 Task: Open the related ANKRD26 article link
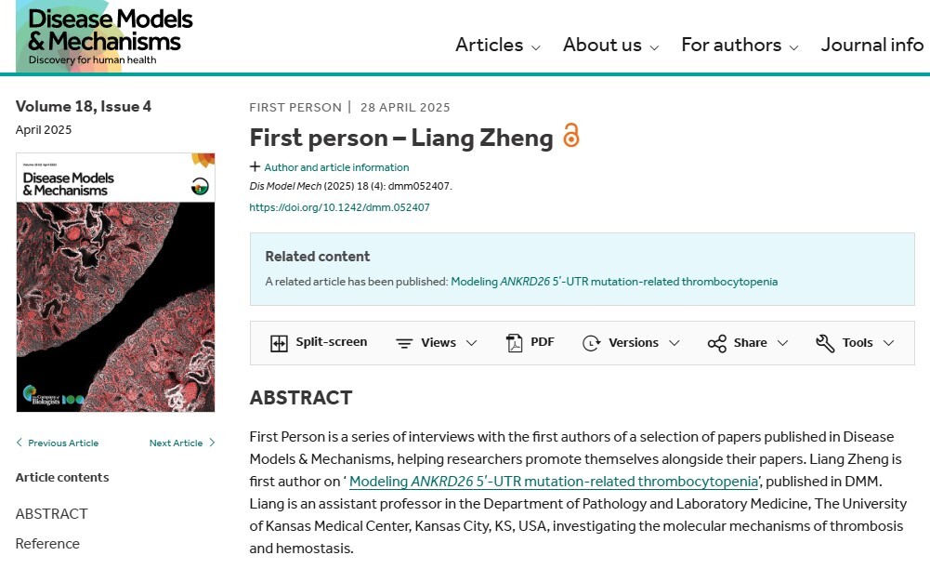613,282
